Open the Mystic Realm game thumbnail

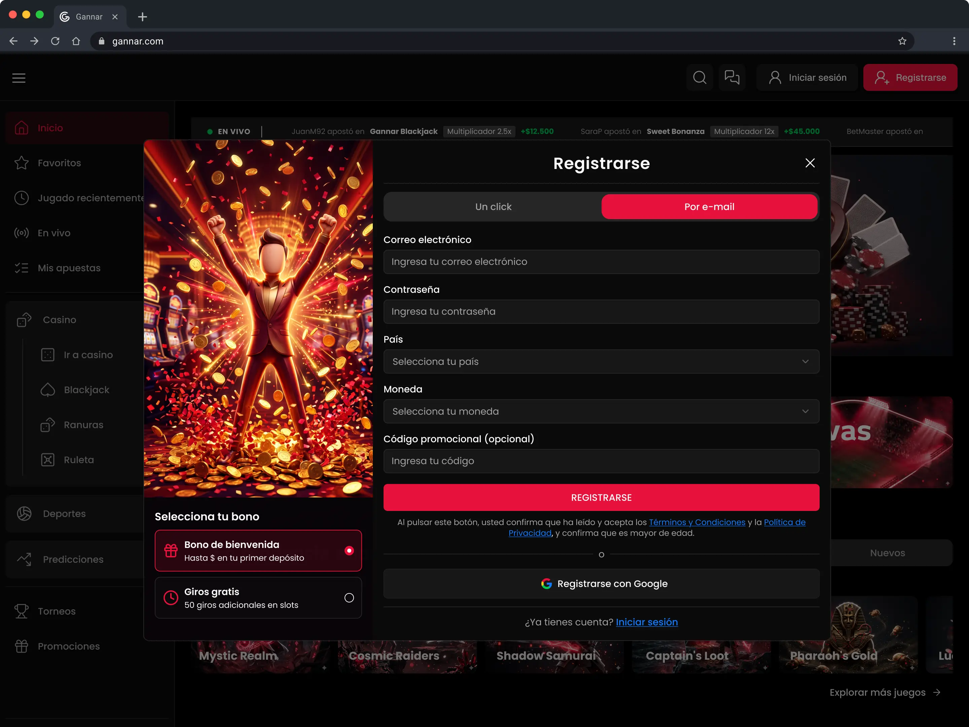point(260,656)
